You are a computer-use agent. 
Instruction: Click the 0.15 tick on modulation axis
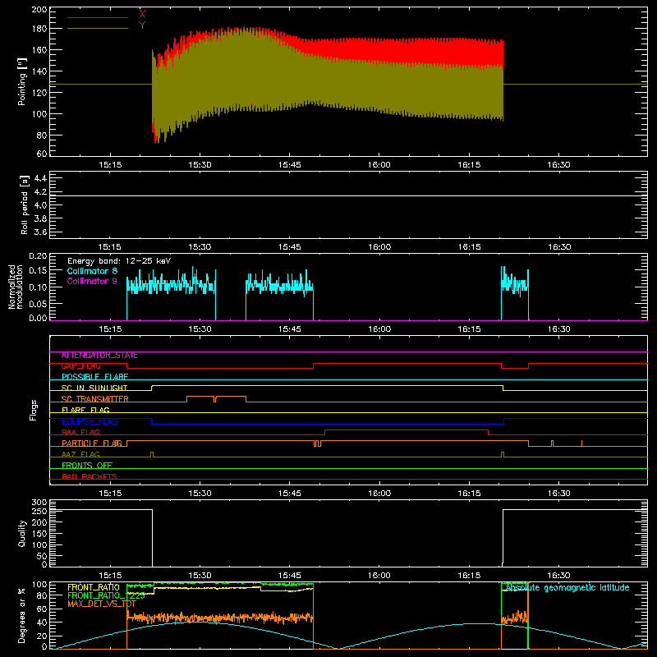coord(38,271)
